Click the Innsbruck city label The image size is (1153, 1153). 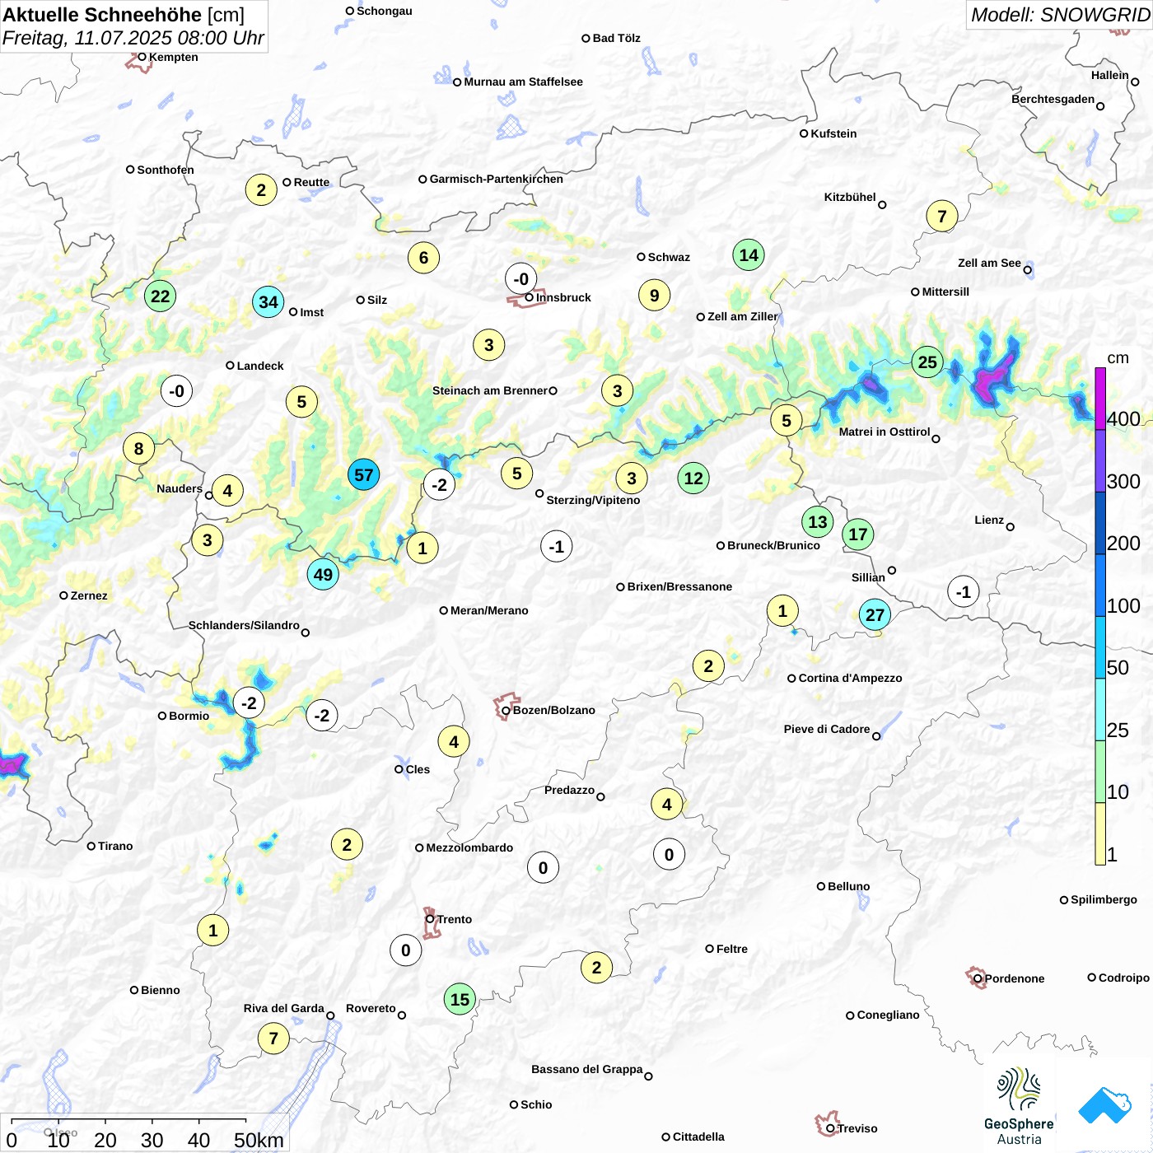tap(563, 297)
